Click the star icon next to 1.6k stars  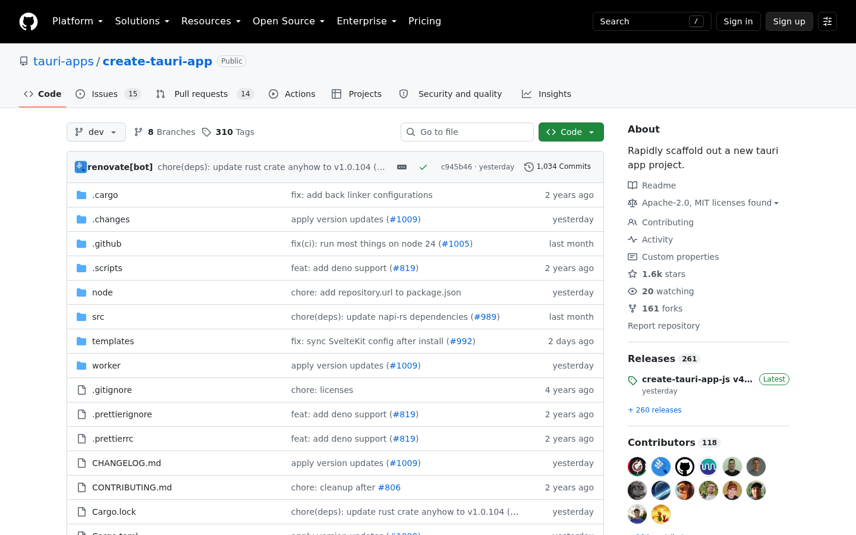tap(632, 274)
